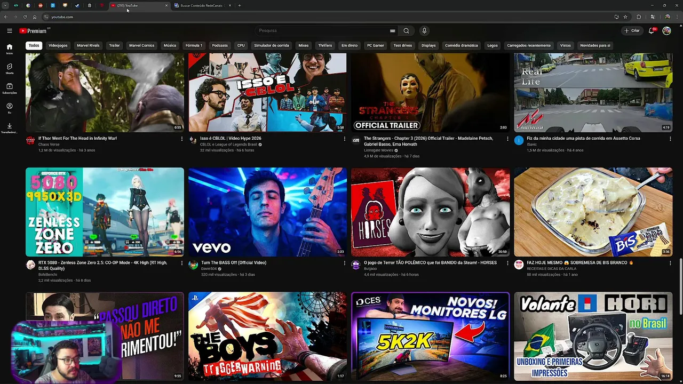
Task: Play The Strangers Official Trailer thumbnail
Action: 430,92
